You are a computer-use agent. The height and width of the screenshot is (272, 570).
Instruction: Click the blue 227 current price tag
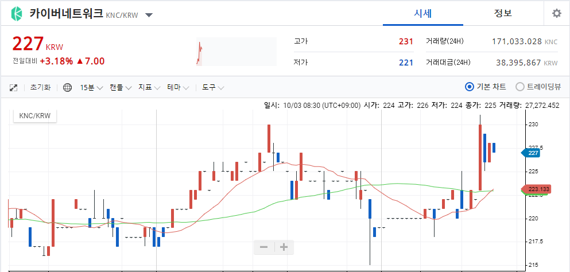point(531,153)
